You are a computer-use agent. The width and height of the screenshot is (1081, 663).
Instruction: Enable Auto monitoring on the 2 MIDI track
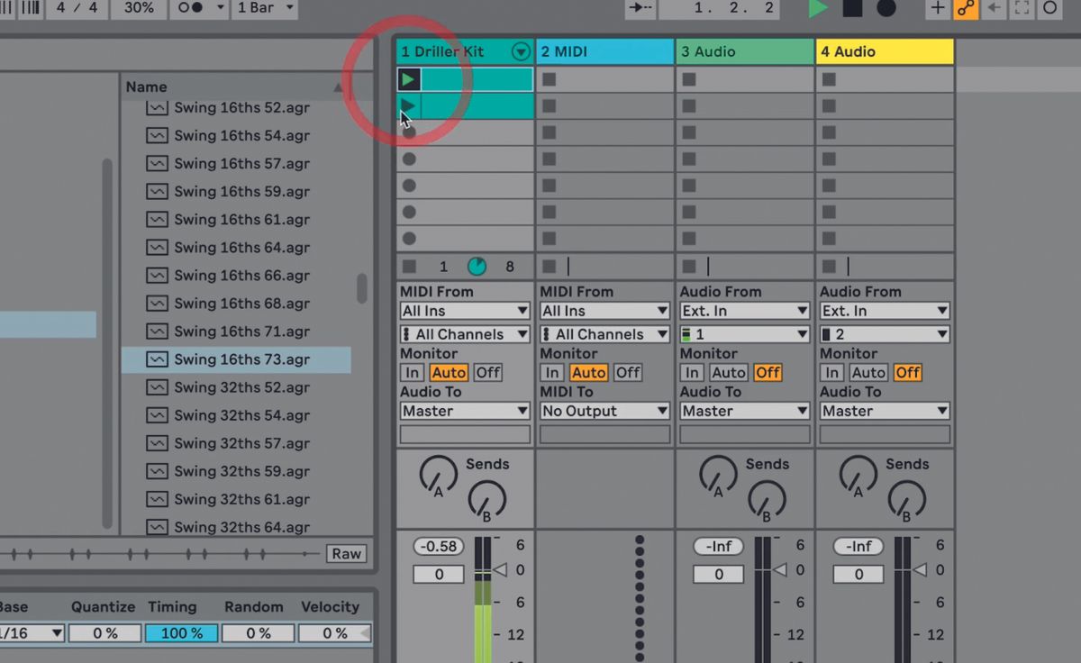(x=588, y=372)
